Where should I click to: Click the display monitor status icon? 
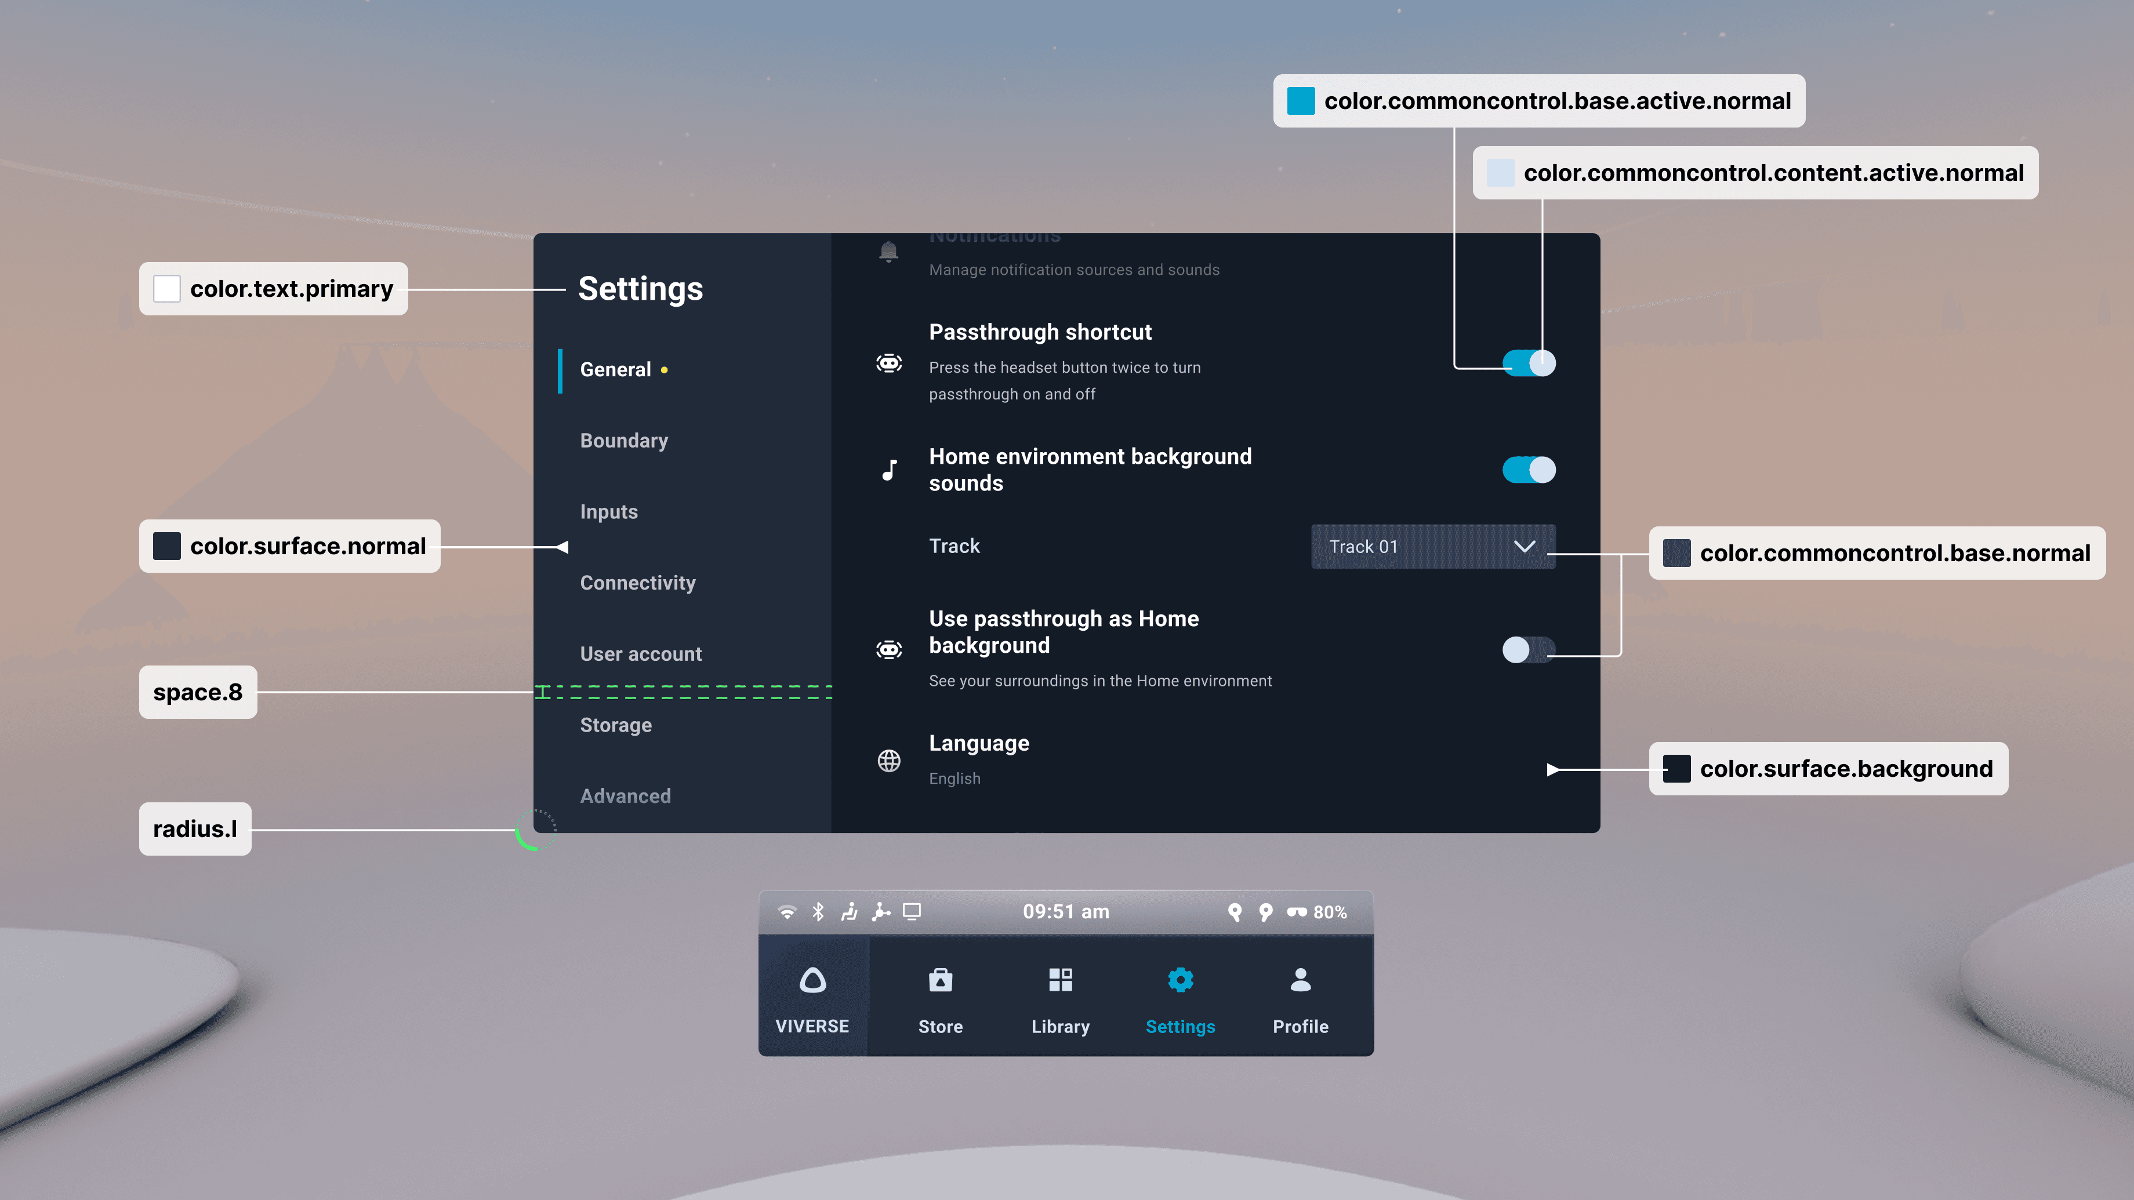click(x=912, y=912)
